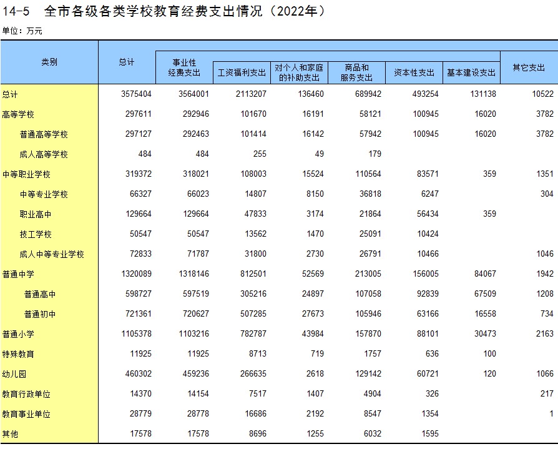Screen dimensions: 558x464
Task: Click the 普通高等学校 row label
Action: pyautogui.click(x=44, y=134)
